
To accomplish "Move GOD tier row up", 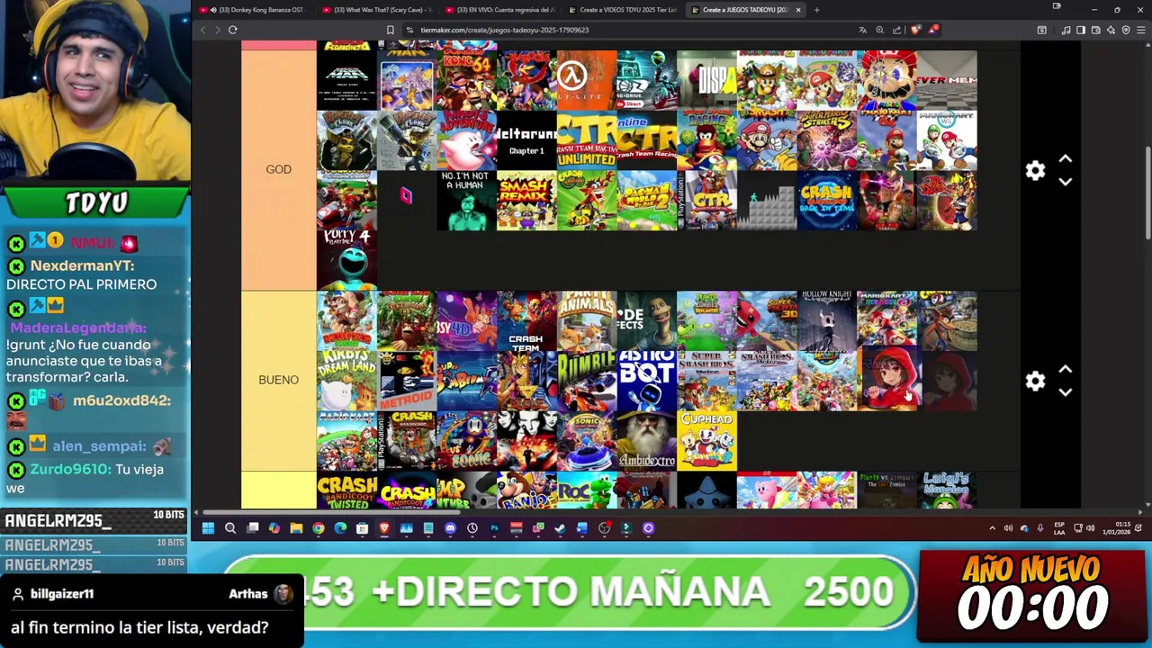I will tap(1066, 158).
